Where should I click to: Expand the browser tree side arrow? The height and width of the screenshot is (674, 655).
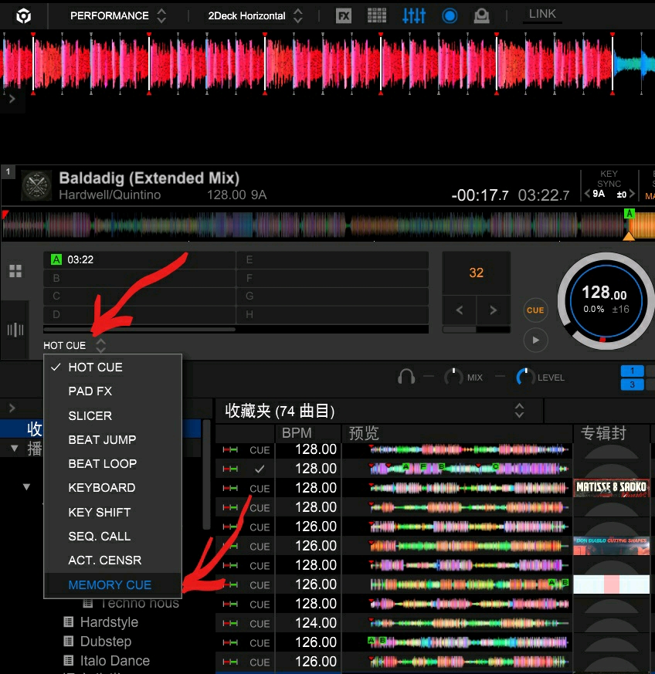12,408
